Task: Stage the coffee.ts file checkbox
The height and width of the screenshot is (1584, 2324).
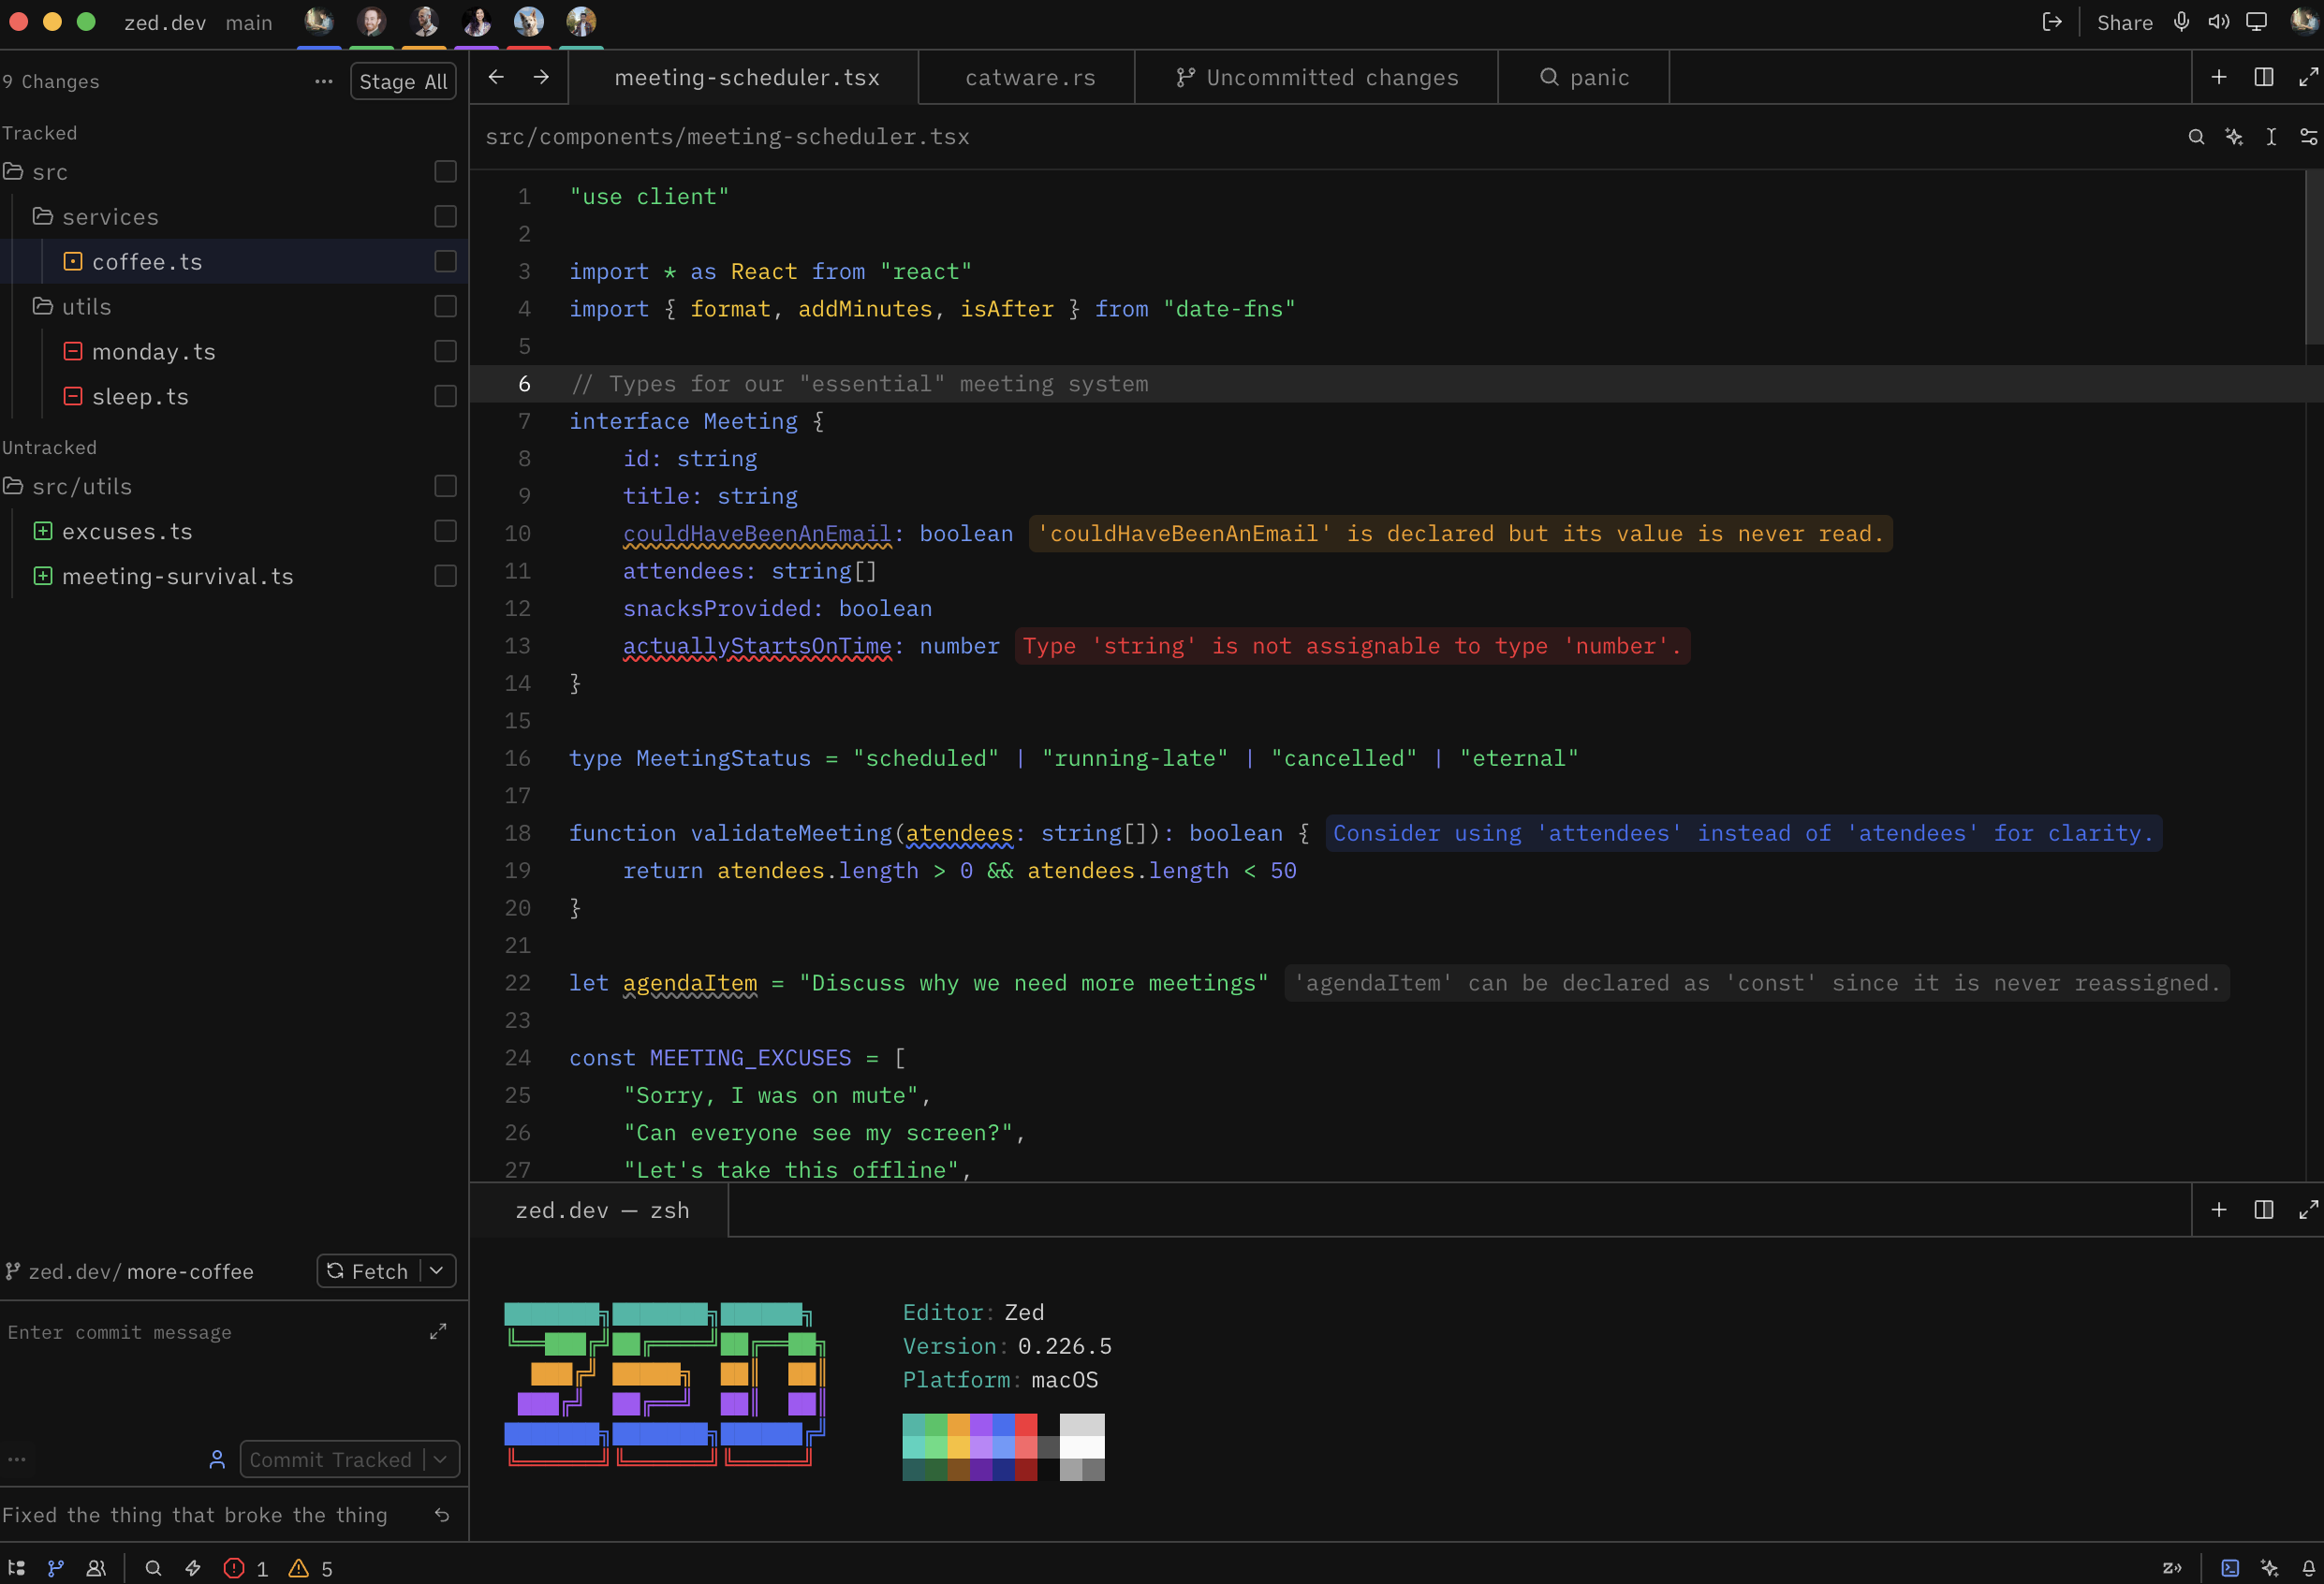Action: pos(445,261)
